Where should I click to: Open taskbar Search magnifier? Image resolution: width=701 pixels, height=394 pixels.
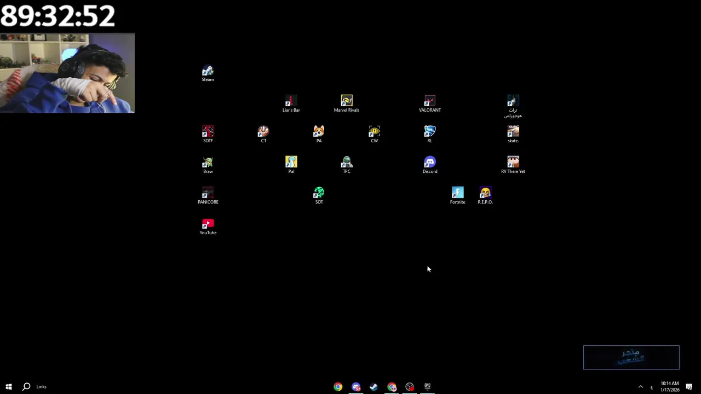click(26, 386)
